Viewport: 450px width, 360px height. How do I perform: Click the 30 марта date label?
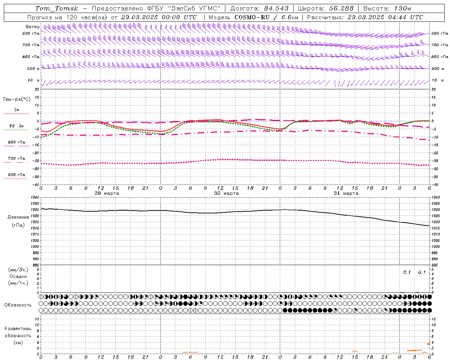pos(226,193)
